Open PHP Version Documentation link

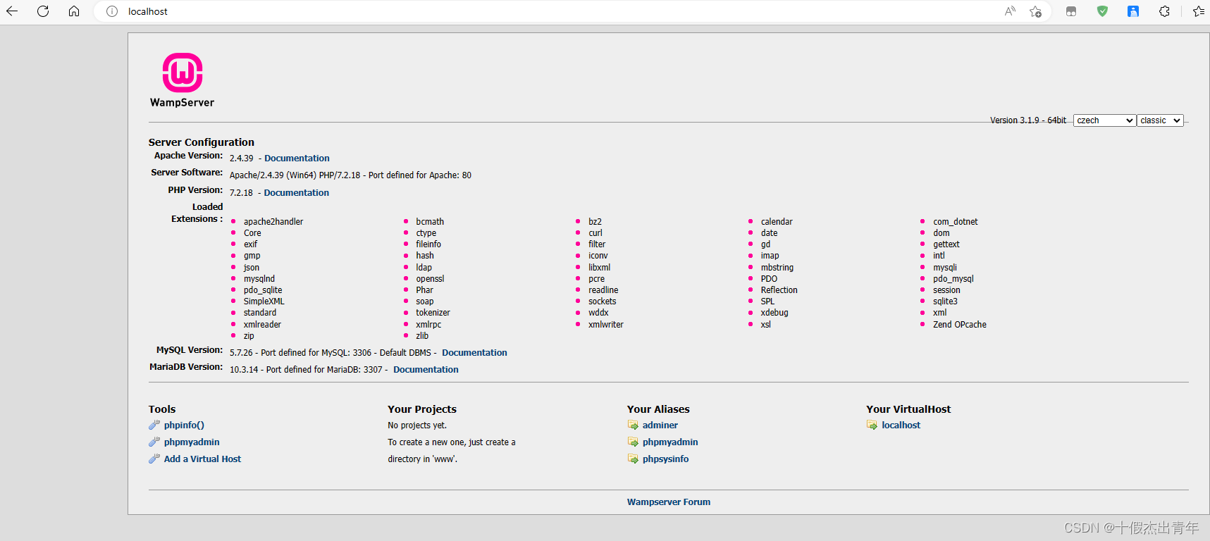(296, 193)
